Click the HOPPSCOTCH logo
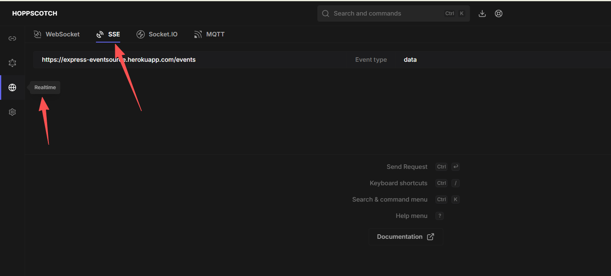Screen dimensions: 611x276 (35, 13)
